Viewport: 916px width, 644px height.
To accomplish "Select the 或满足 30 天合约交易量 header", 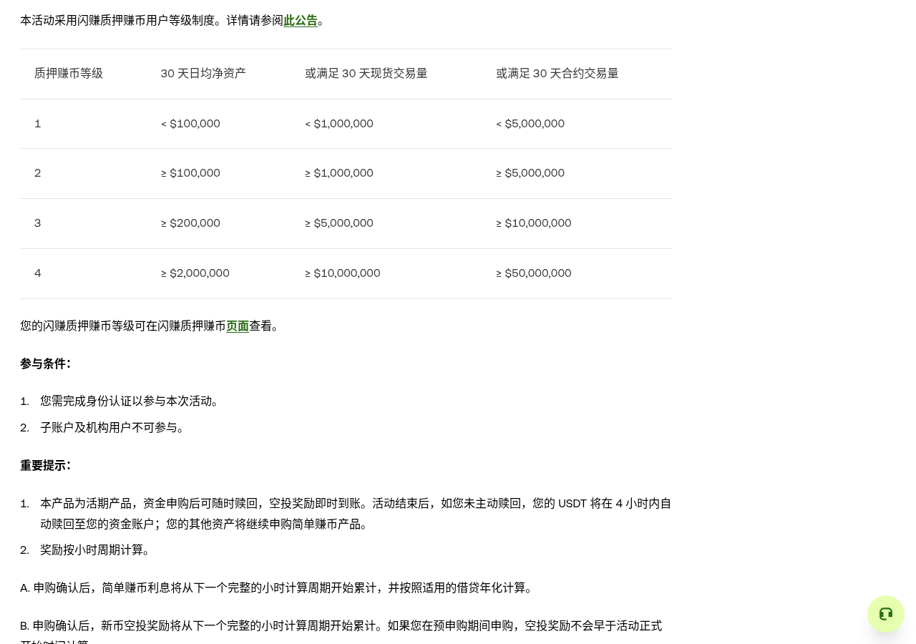I will [x=557, y=74].
